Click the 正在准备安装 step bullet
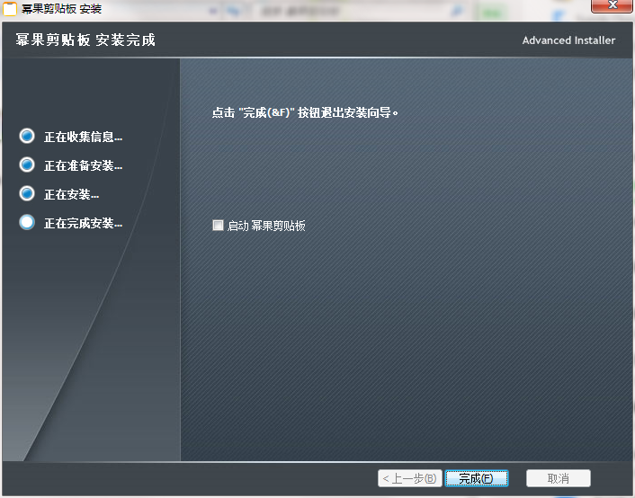635x498 pixels. [x=27, y=165]
